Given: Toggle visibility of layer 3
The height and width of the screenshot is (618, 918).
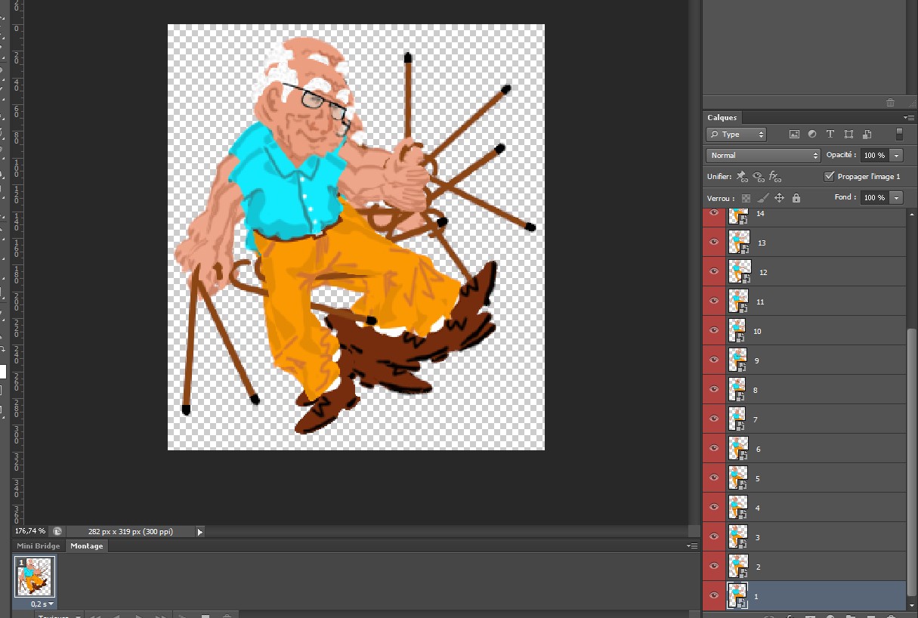Looking at the screenshot, I should click(714, 536).
